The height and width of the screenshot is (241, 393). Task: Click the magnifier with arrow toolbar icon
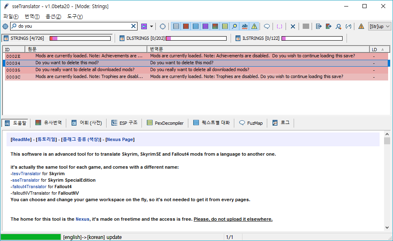pyautogui.click(x=338, y=26)
